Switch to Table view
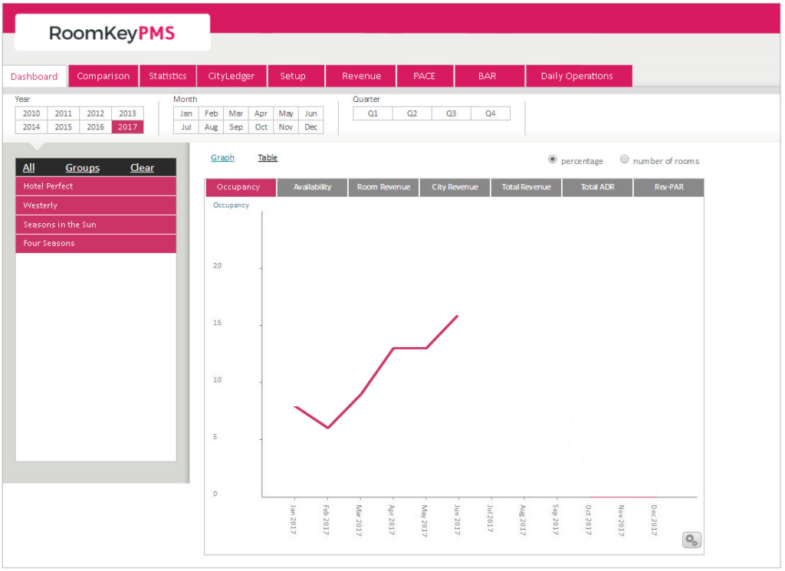This screenshot has height=571, width=785. coord(268,158)
